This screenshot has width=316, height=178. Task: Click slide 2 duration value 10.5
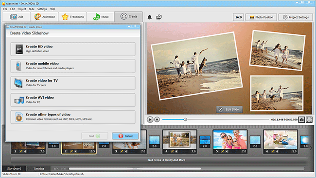92,151
